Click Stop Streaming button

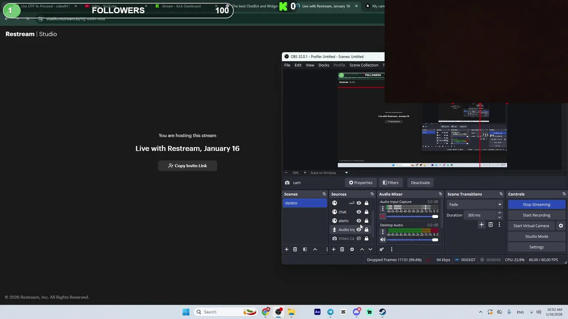point(536,205)
